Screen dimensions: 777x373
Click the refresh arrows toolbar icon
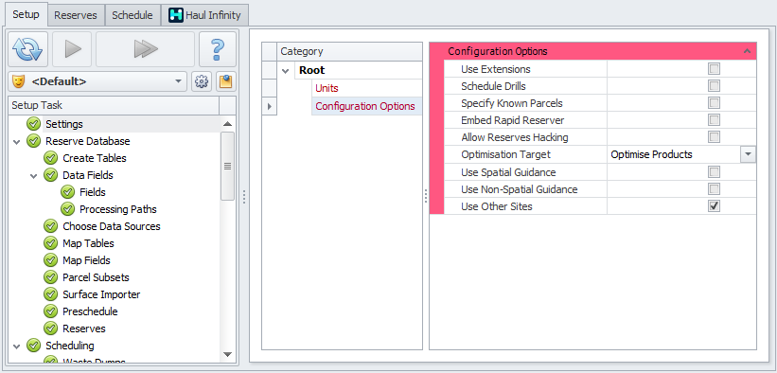(x=28, y=49)
